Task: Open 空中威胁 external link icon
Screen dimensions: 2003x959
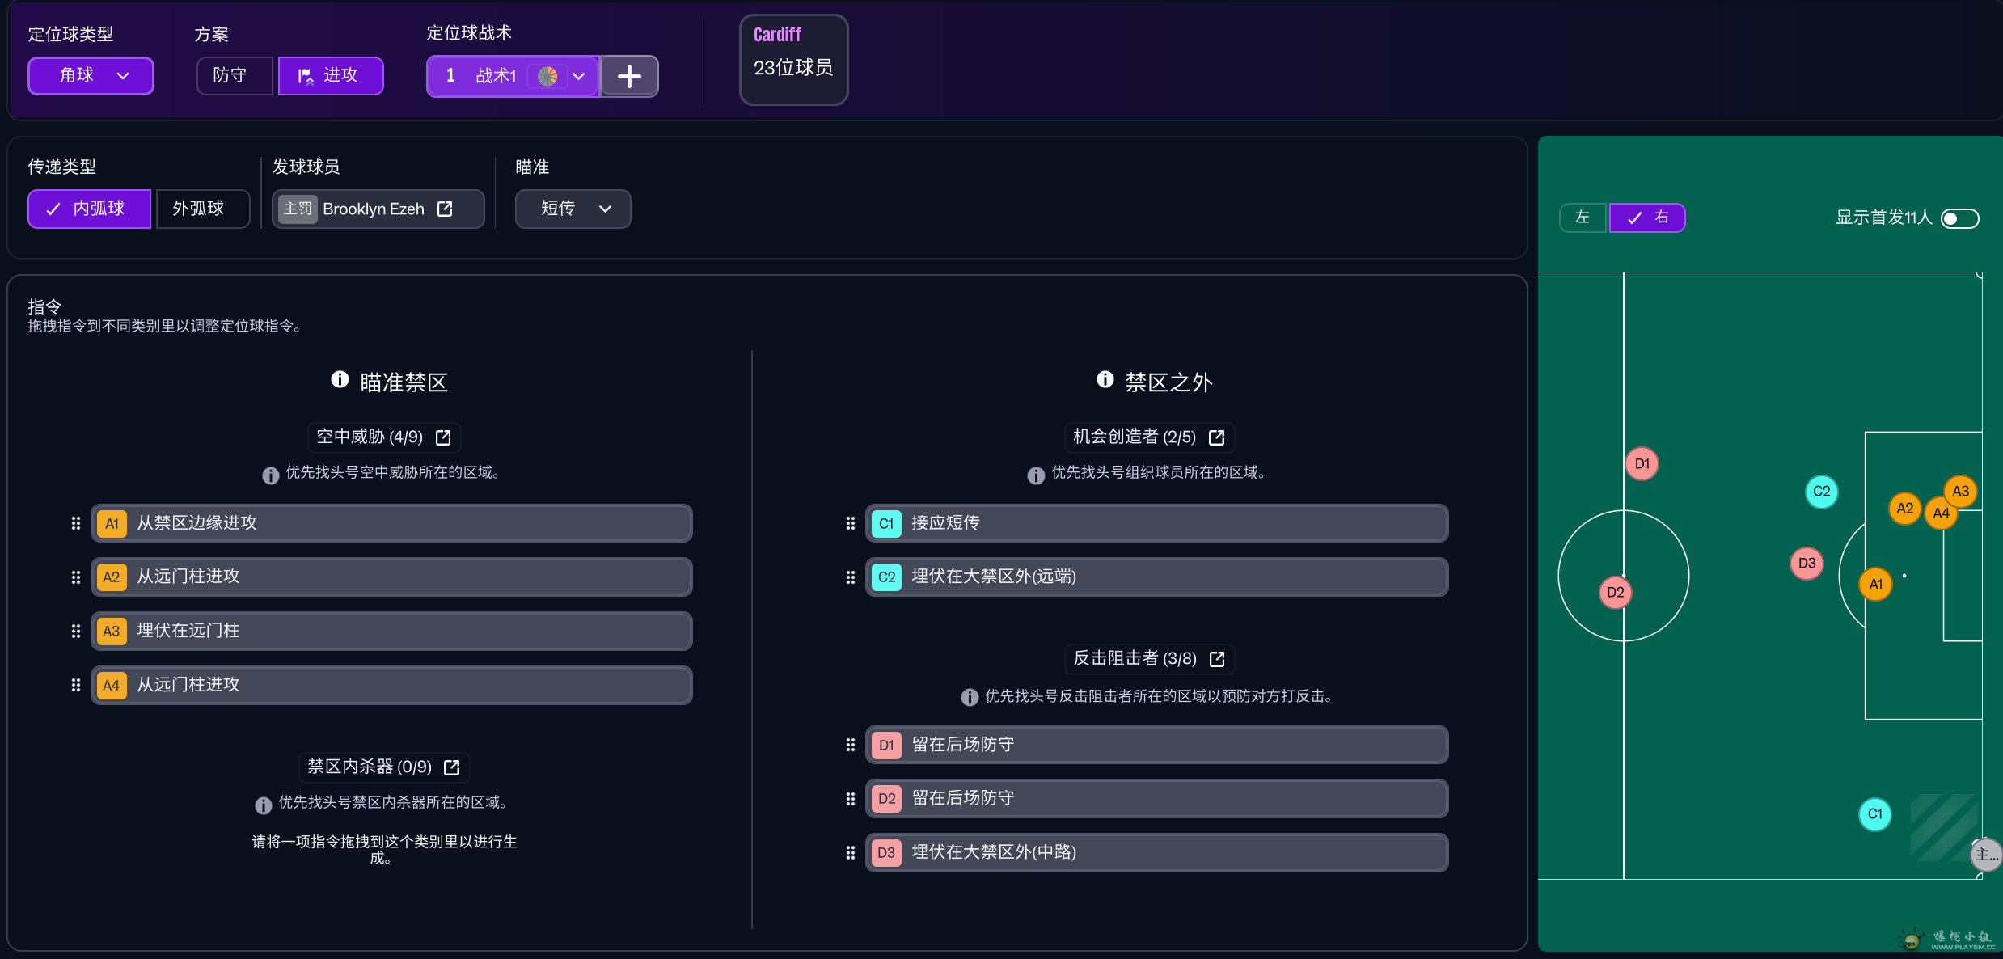Action: pyautogui.click(x=443, y=437)
